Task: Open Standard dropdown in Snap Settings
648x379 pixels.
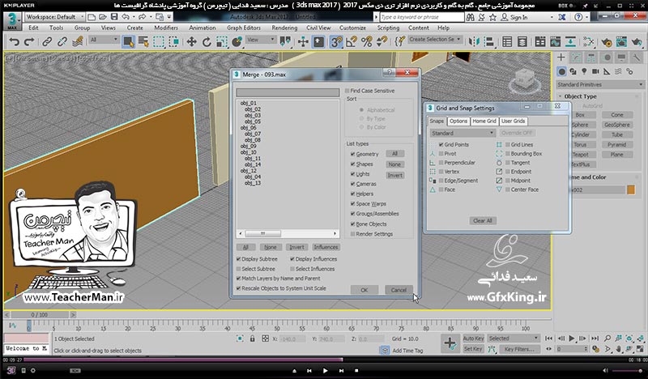Action: pyautogui.click(x=462, y=133)
